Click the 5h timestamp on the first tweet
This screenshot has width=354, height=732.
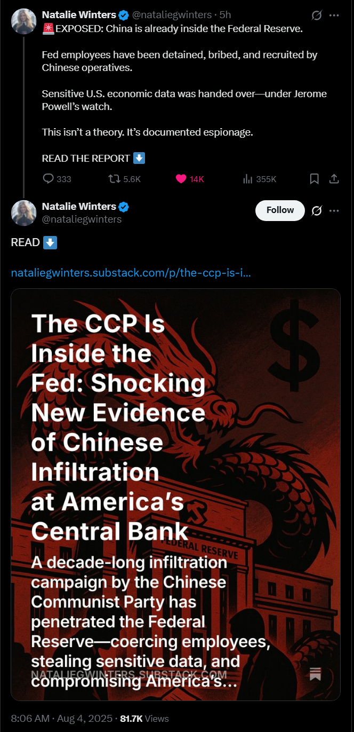[x=226, y=15]
